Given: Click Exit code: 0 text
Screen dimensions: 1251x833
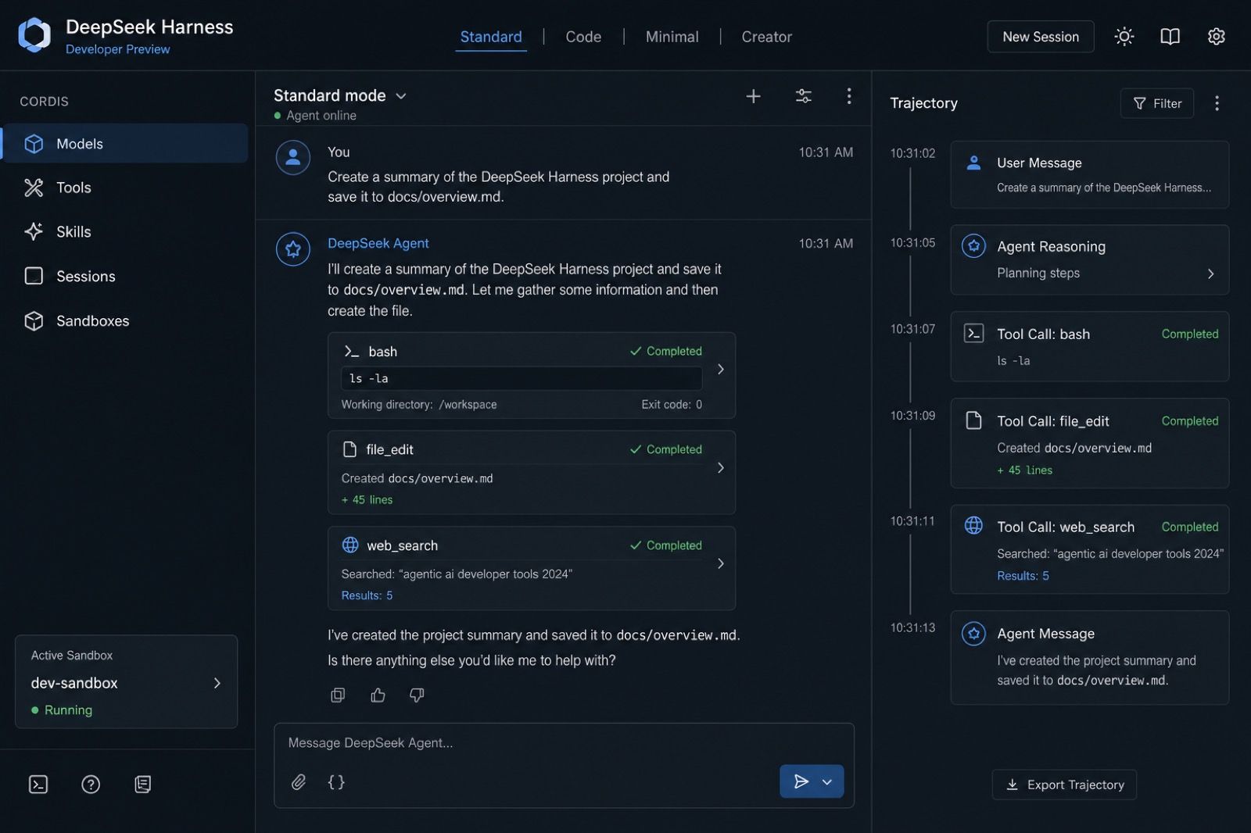Looking at the screenshot, I should (672, 405).
